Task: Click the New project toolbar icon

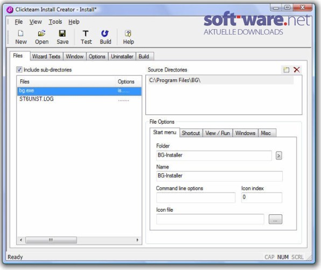Action: (x=20, y=37)
